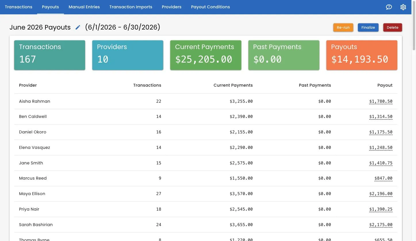Open Sarah Bashirian's $2,175.00 payout link
Image resolution: width=416 pixels, height=241 pixels.
click(x=381, y=225)
